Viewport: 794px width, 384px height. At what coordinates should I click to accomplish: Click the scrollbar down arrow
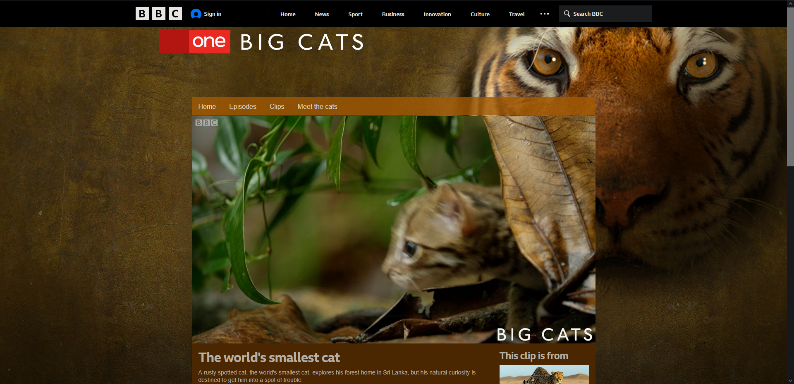point(790,380)
